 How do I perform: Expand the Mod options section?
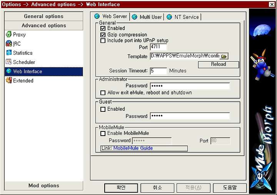tap(43, 185)
